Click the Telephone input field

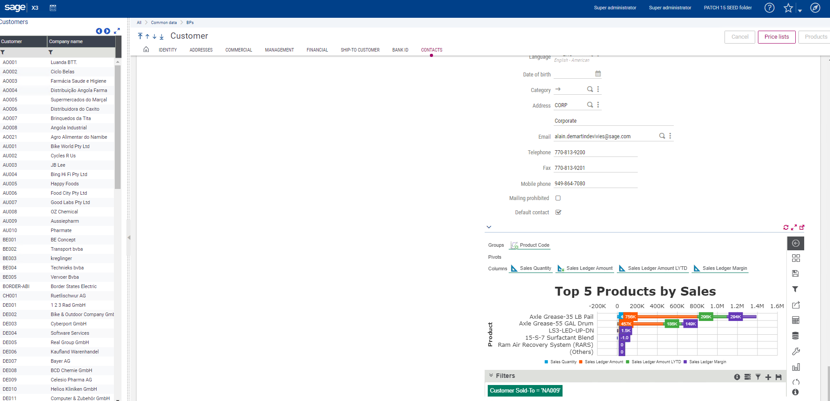595,152
